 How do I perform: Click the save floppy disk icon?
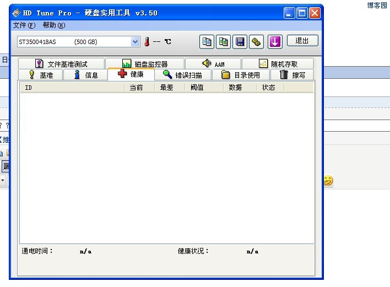point(240,42)
